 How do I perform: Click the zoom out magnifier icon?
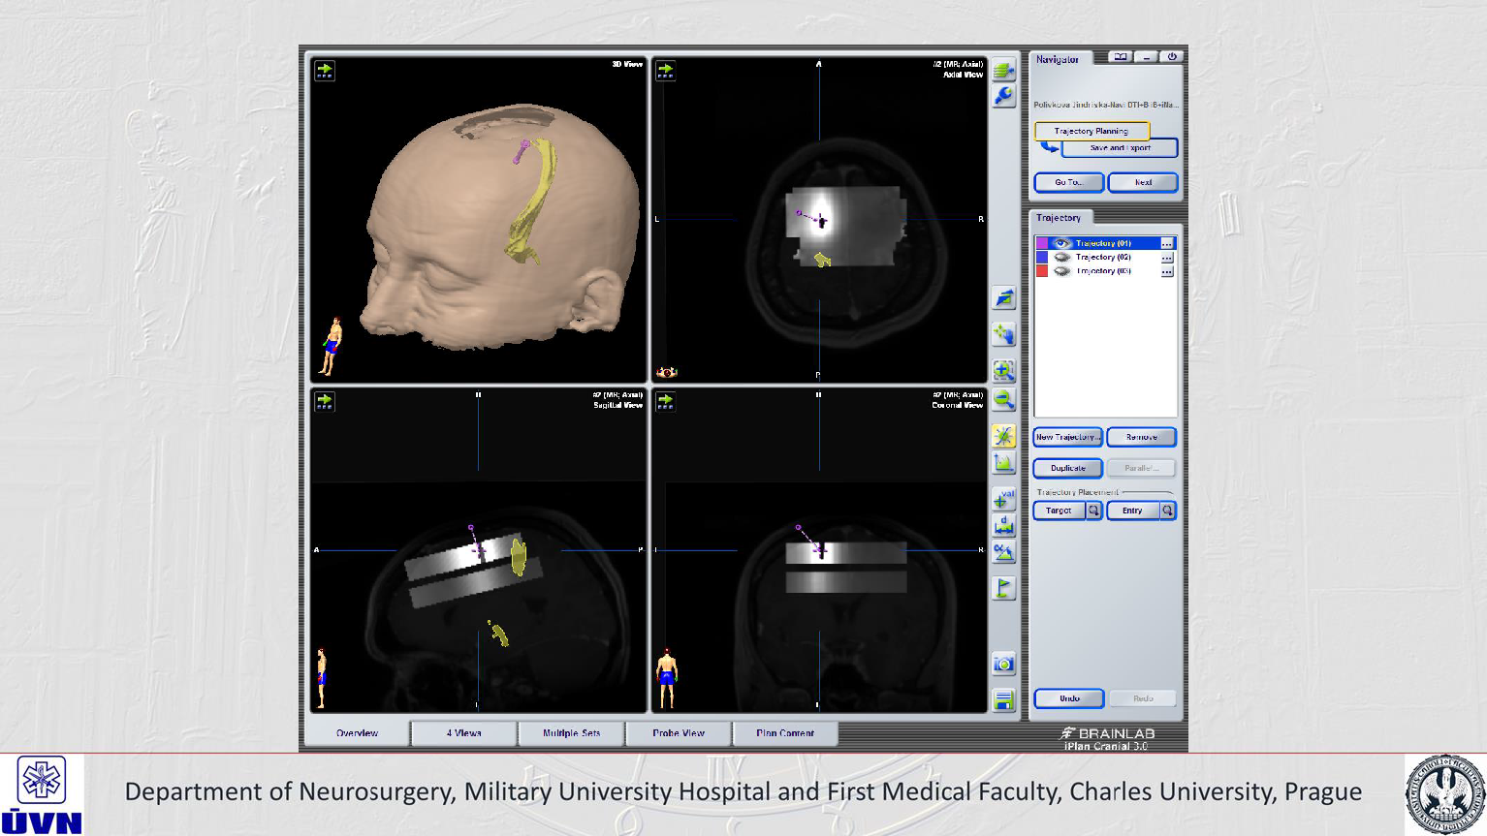coord(1003,399)
